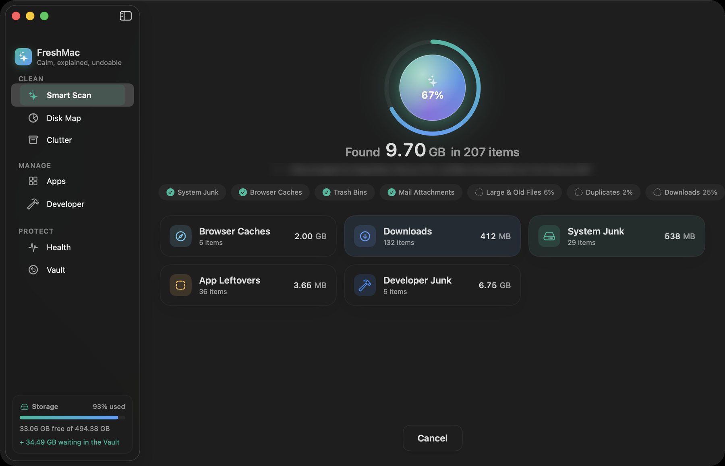The height and width of the screenshot is (466, 725).
Task: Click the "Found 9.70 GB" summary text
Action: click(x=395, y=151)
